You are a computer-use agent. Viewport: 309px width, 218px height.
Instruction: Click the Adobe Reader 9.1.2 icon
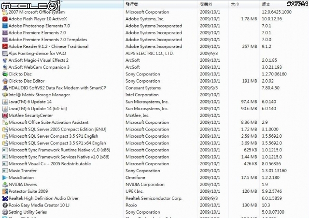[5, 46]
